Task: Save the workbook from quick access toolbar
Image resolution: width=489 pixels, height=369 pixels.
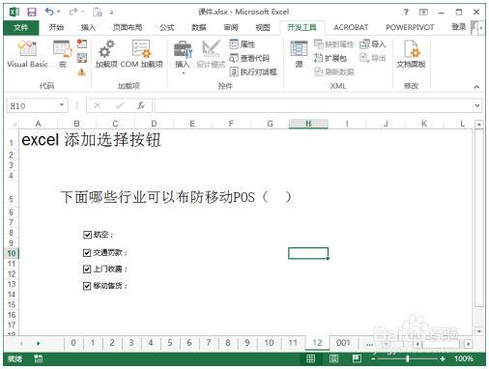Action: point(32,13)
